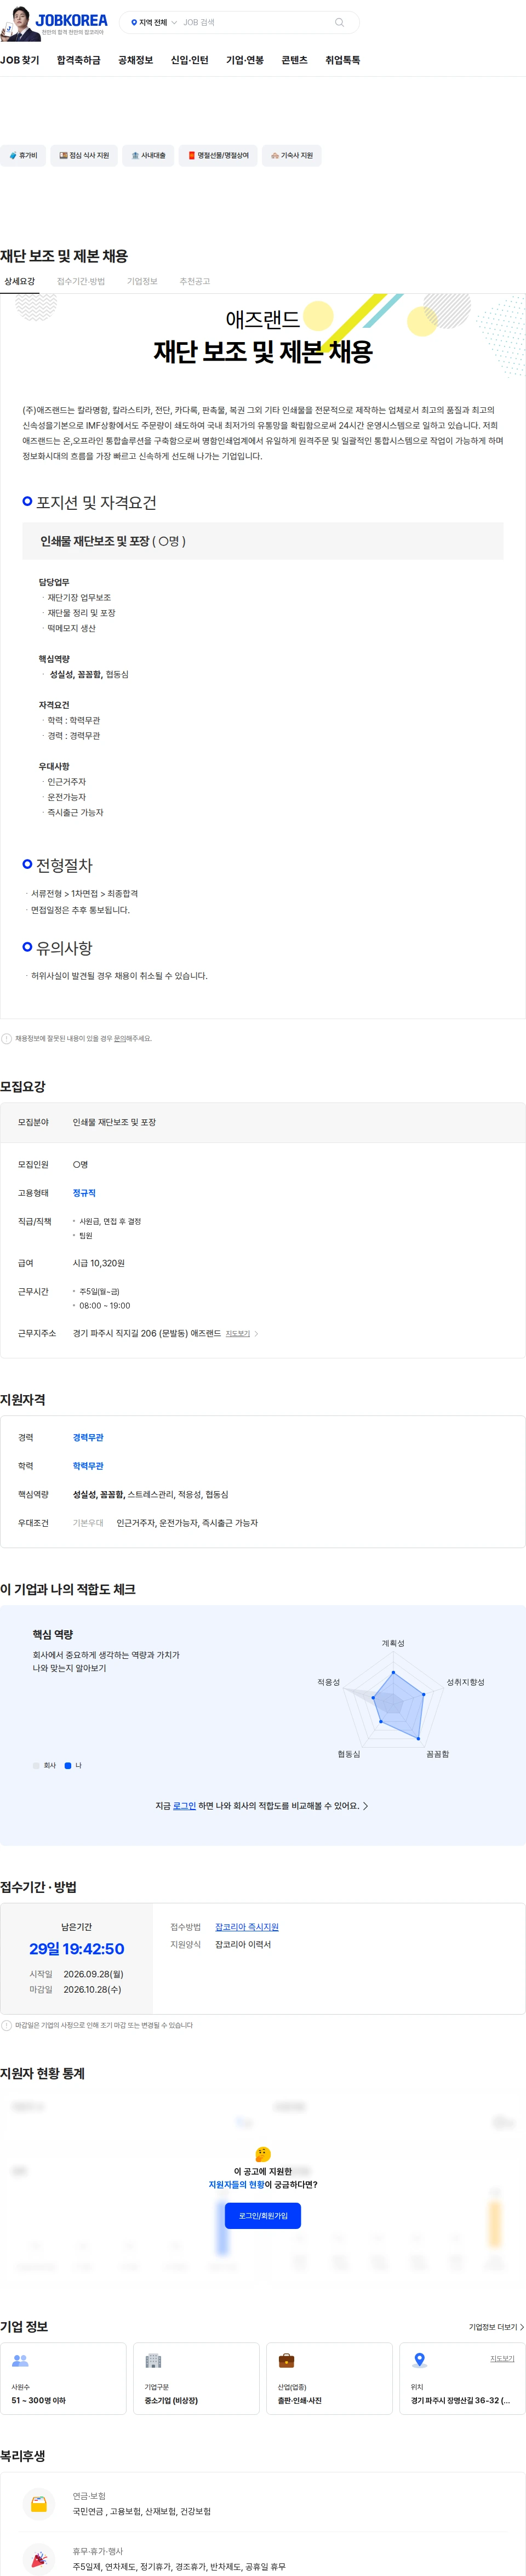Open 기업정보 더보기 link

(x=497, y=2327)
